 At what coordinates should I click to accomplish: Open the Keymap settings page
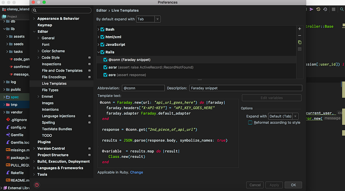(x=45, y=25)
